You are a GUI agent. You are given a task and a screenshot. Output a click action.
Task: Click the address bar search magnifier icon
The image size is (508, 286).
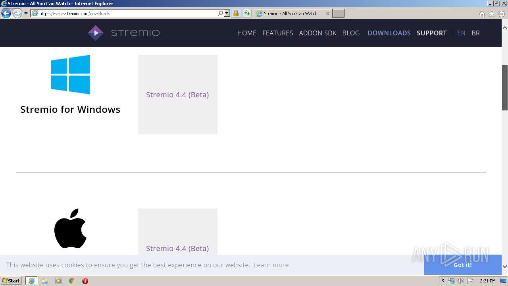coord(221,13)
